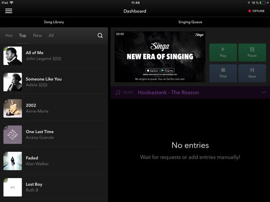This screenshot has width=270, height=202.
Task: Select the song title Faded
Action: [32, 158]
